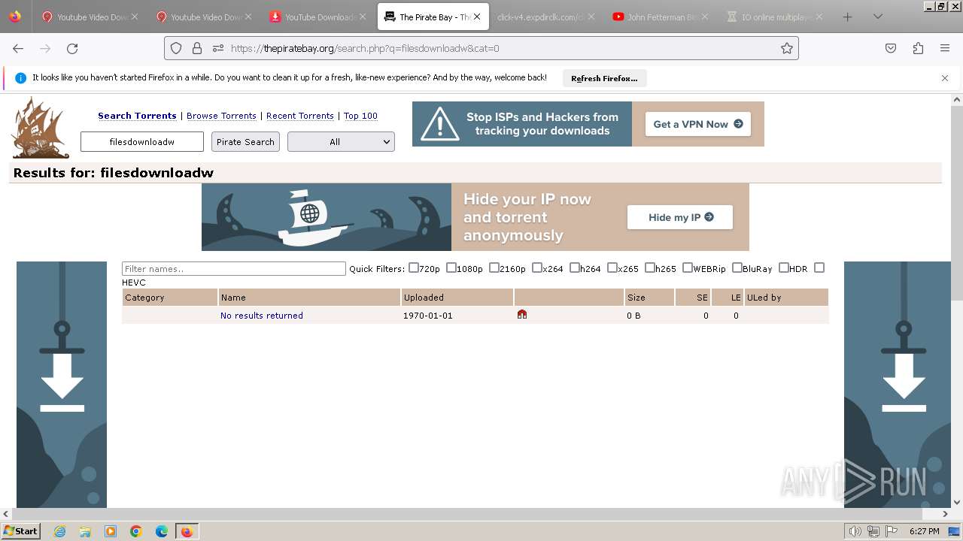Click Search Torrents link

[137, 116]
